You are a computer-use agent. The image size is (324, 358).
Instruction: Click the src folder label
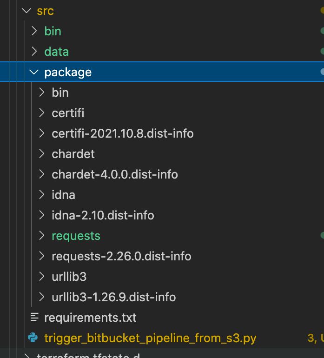tap(45, 11)
